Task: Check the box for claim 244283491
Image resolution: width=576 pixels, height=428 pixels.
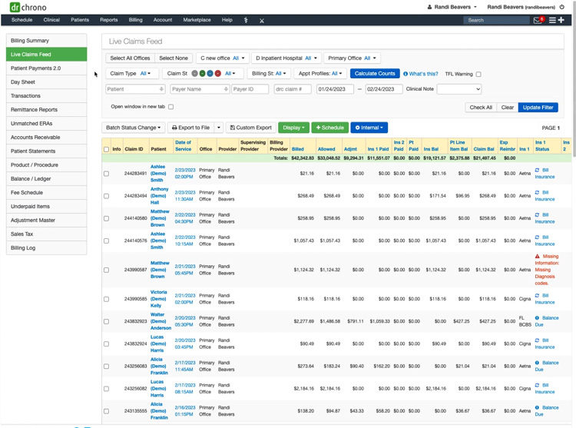Action: [106, 174]
